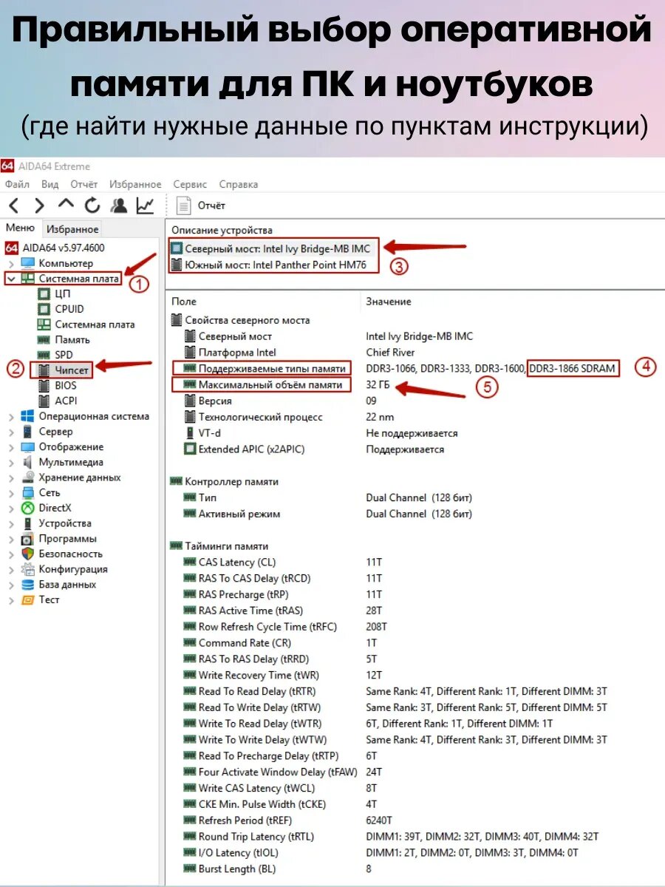The image size is (665, 887).
Task: Click the Безопасность shield icon
Action: [27, 554]
